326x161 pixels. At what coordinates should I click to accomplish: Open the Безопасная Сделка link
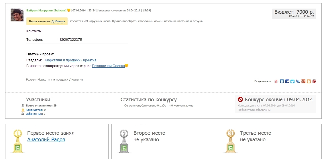[x=108, y=66]
